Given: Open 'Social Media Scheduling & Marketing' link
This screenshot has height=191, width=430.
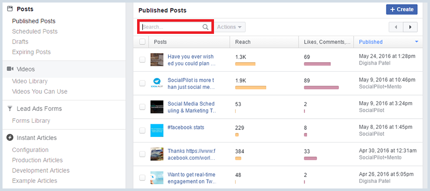Looking at the screenshot, I should point(192,107).
